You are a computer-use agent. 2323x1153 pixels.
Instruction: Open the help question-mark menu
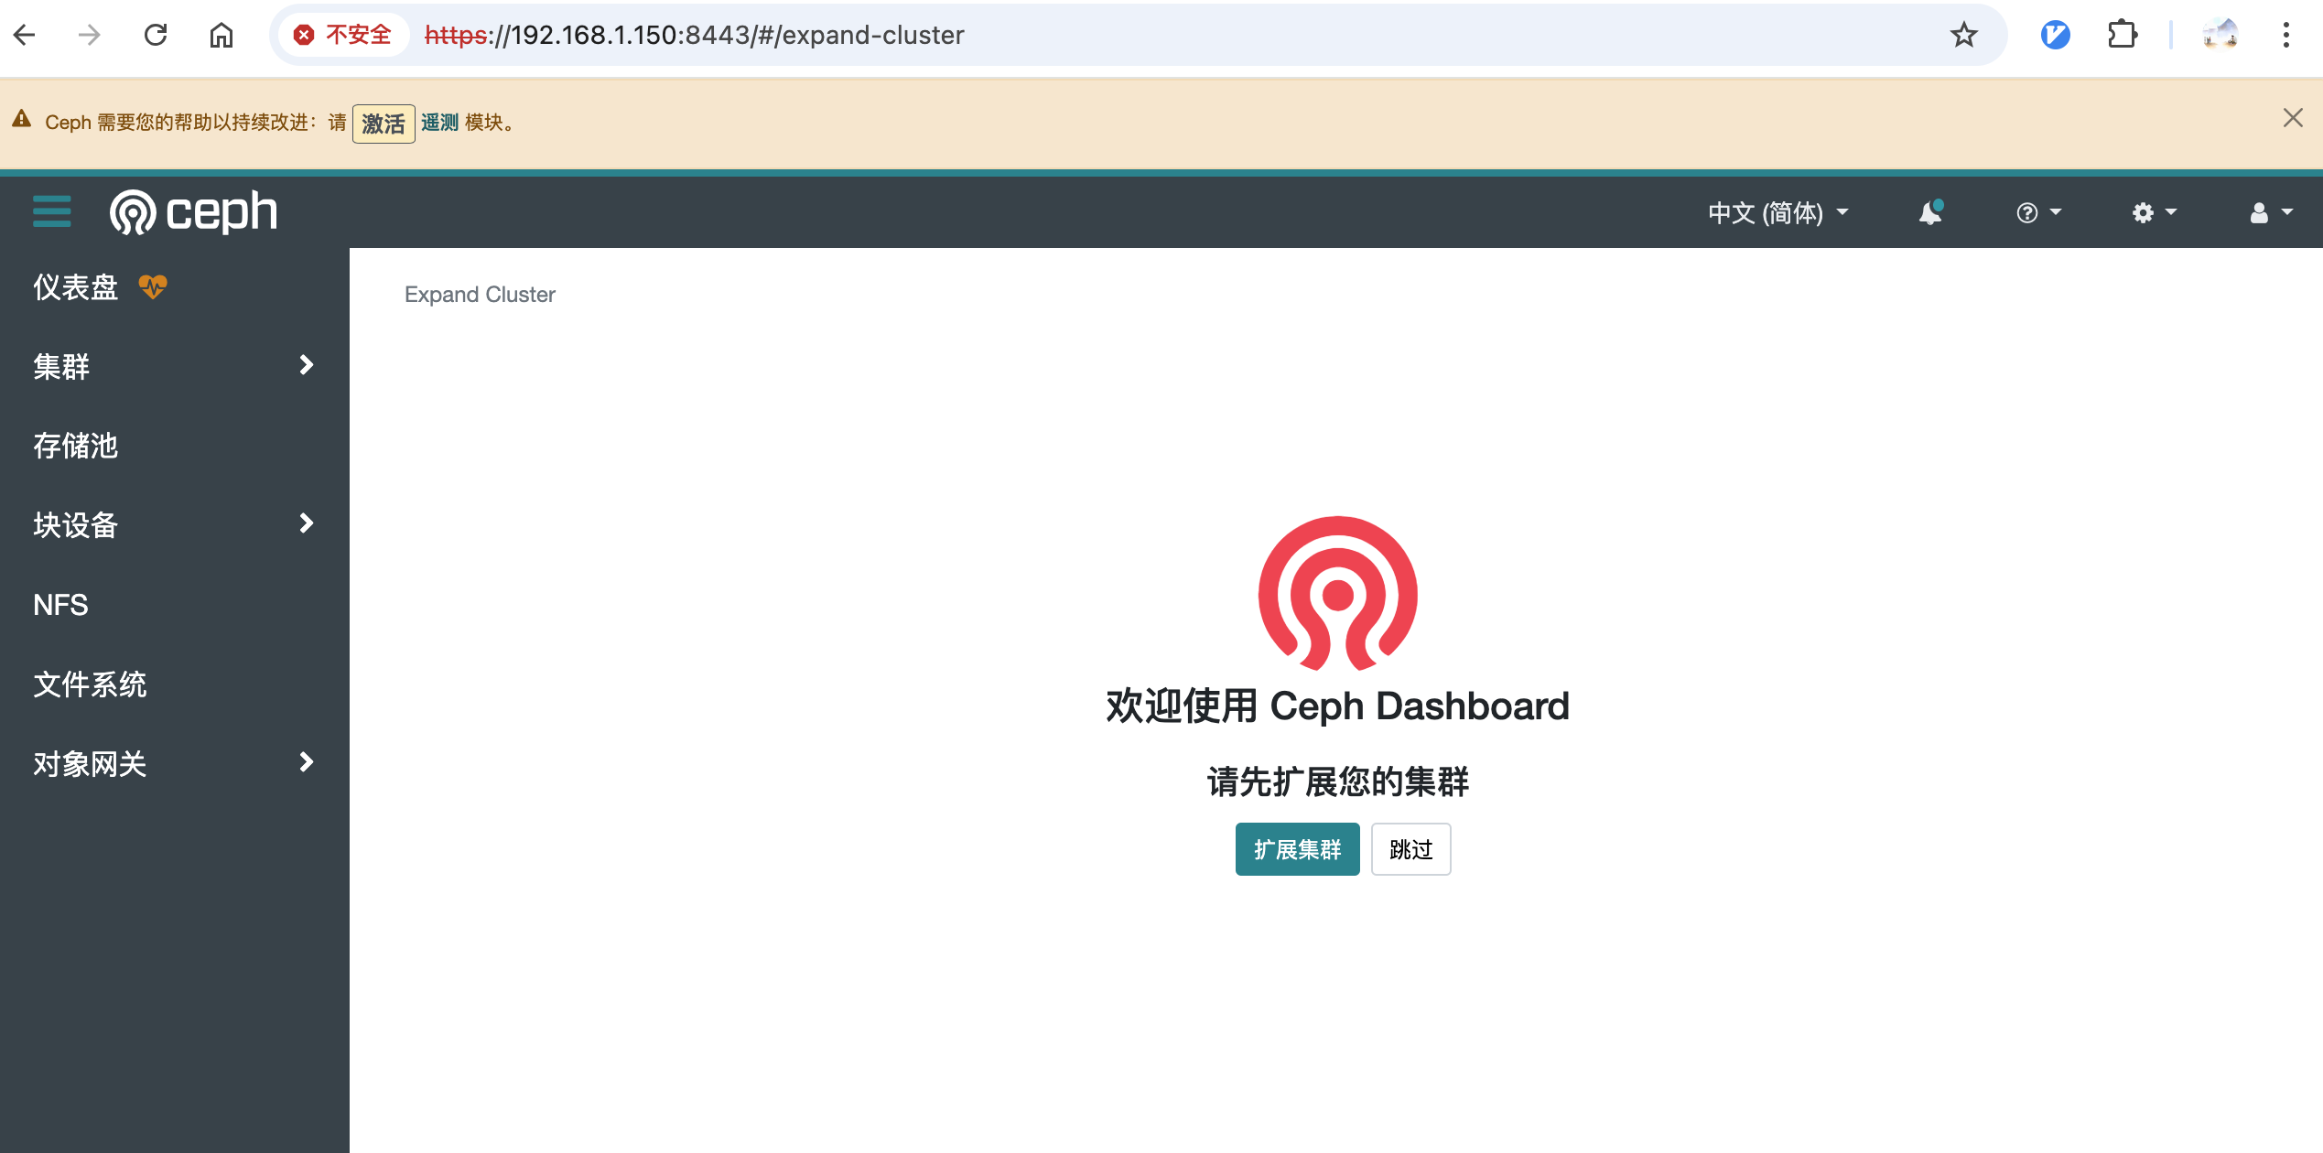click(2030, 212)
